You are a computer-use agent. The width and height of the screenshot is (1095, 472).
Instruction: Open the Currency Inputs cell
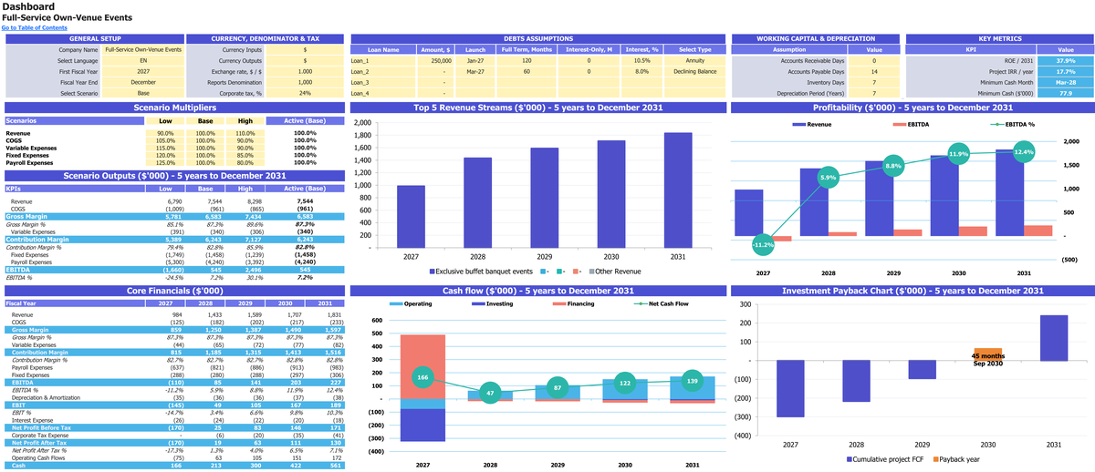click(305, 49)
